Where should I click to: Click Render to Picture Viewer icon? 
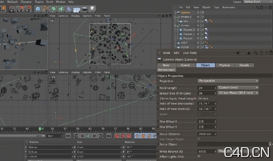tap(20, 9)
